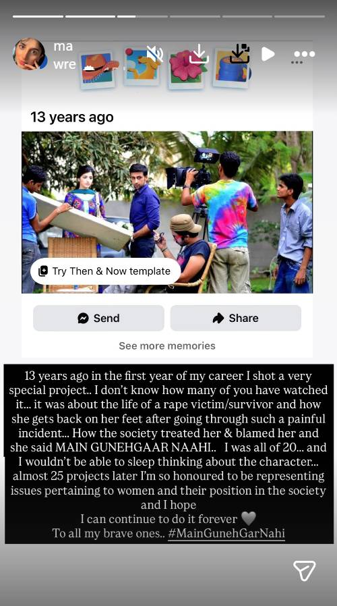Jump to the first story progress segment
Screen dimensions: 337x606
pyautogui.click(x=38, y=16)
